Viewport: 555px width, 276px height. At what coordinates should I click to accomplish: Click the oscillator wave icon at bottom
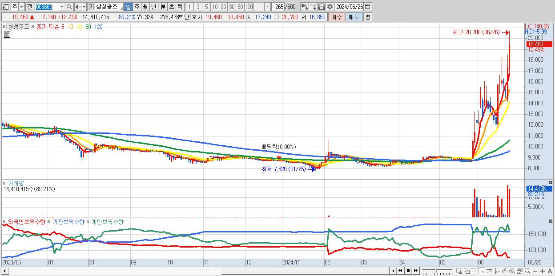tap(497, 271)
